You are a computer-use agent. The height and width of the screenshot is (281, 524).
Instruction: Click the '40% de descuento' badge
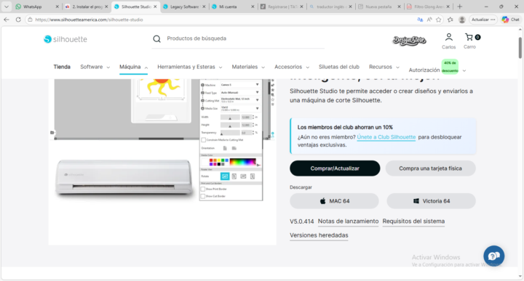(450, 67)
